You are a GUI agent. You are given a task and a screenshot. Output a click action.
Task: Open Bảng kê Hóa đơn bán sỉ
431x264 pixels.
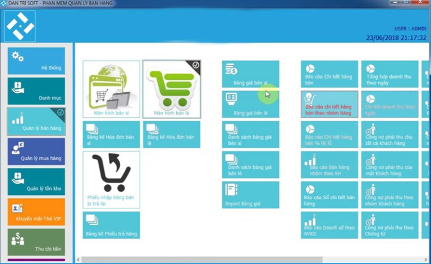click(111, 135)
